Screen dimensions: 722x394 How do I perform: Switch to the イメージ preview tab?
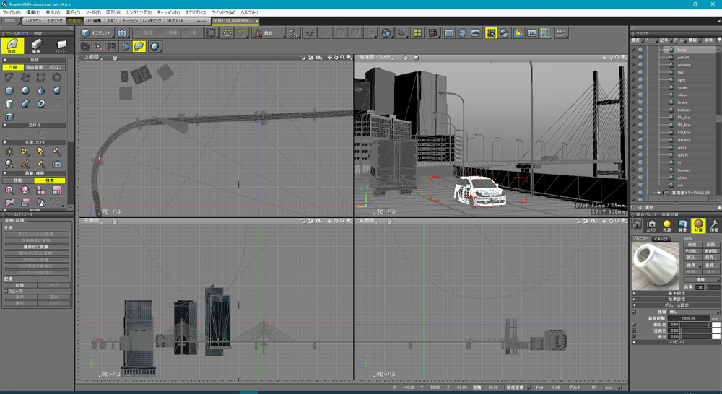661,238
